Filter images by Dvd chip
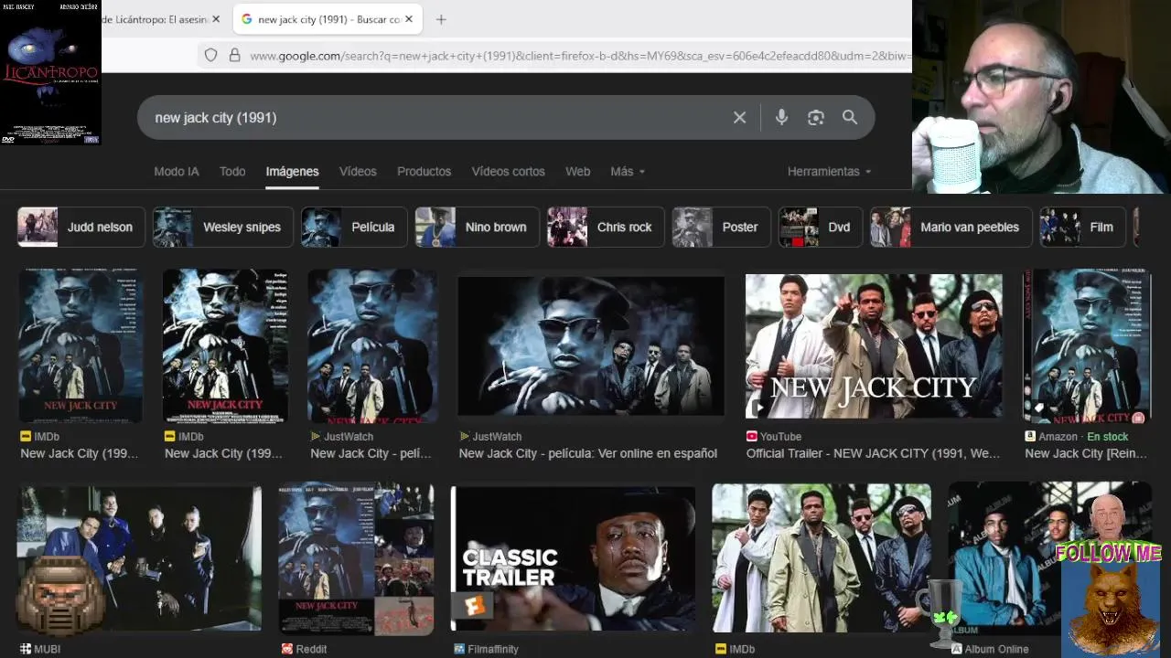The image size is (1171, 658). coord(821,227)
